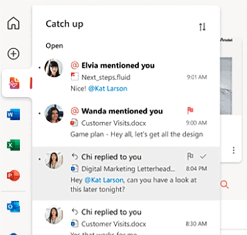Open the three-dot more options menu
The height and width of the screenshot is (235, 247).
(x=234, y=150)
